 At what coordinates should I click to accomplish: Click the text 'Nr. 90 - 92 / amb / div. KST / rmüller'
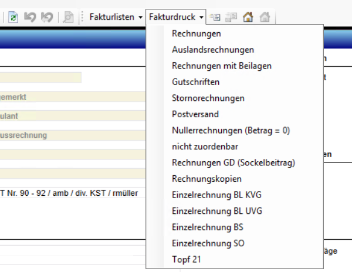coord(73,193)
